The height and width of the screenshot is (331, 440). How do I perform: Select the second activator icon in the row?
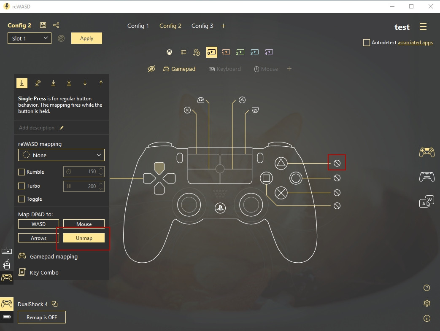pos(38,83)
